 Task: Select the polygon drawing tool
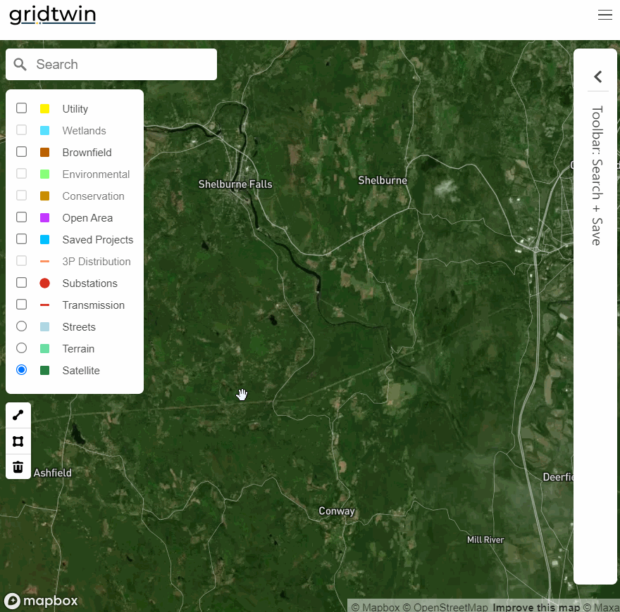pos(18,440)
